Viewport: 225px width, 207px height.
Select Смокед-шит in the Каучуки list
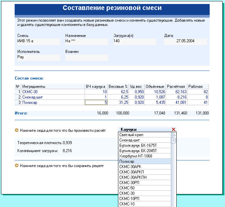145,140
